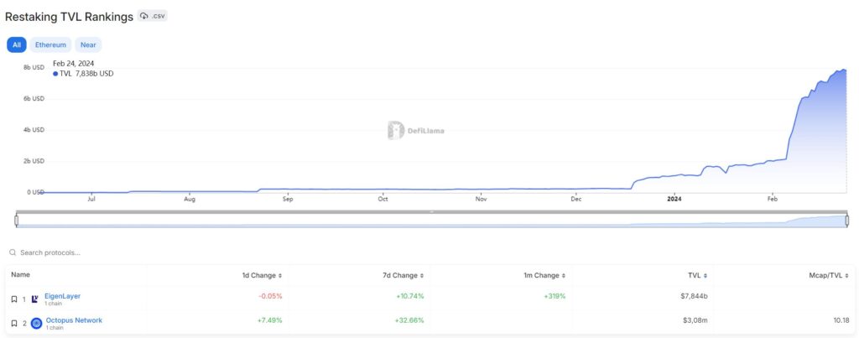
Task: Click the -0.05% 1d change value
Action: [x=271, y=296]
